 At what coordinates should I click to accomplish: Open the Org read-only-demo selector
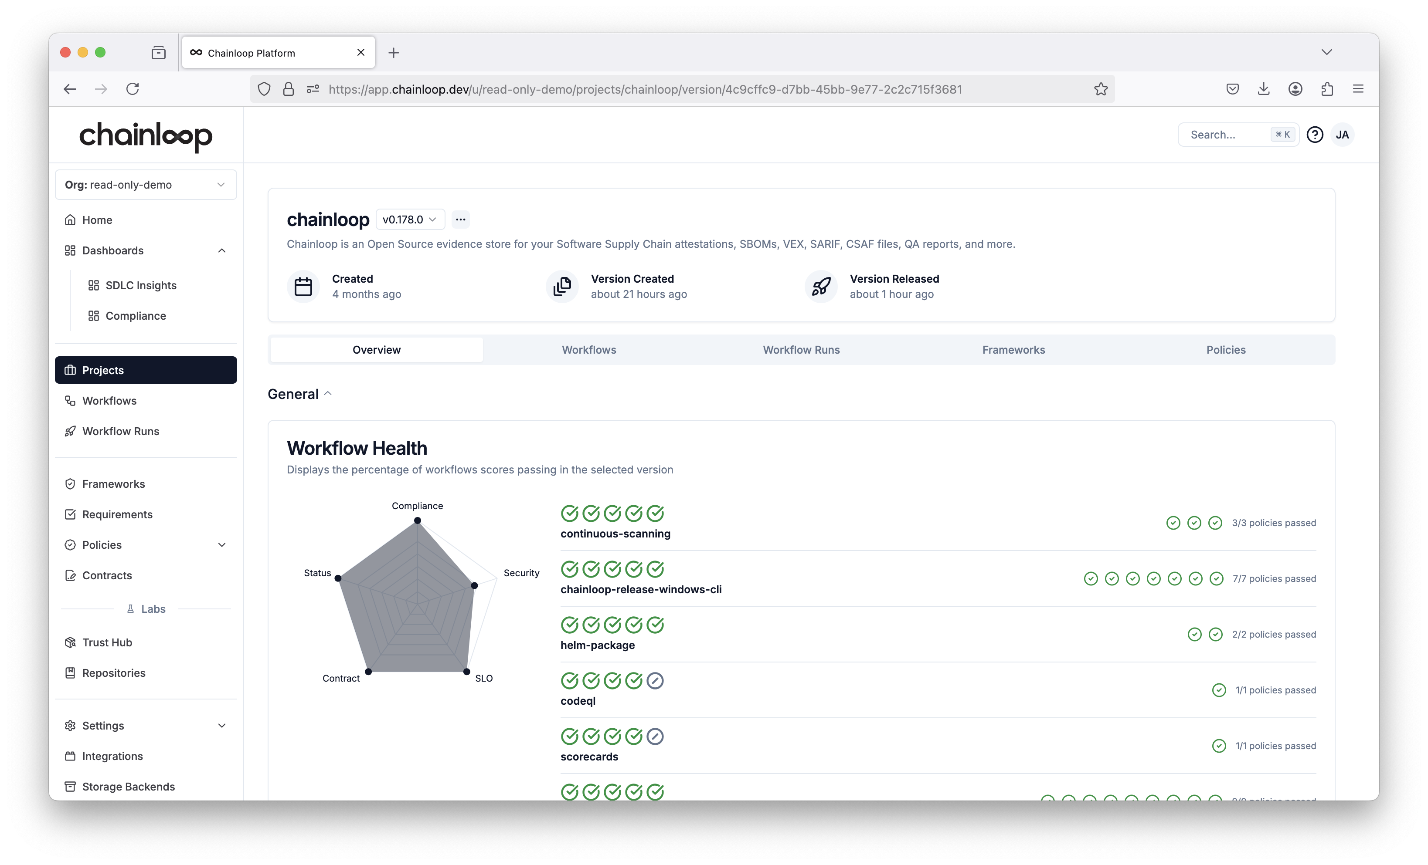click(x=146, y=185)
